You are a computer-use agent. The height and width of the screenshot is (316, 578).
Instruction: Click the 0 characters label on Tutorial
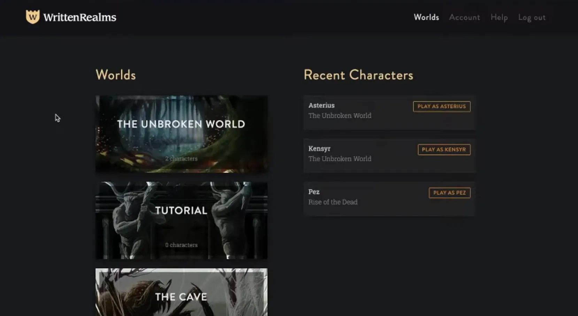click(181, 245)
